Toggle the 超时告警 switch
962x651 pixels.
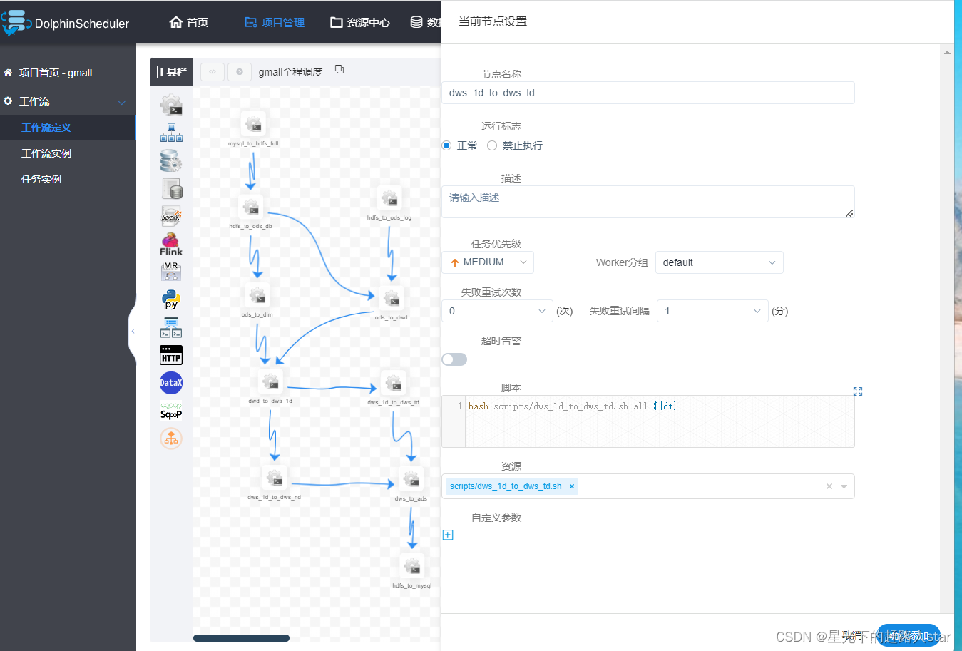coord(454,359)
